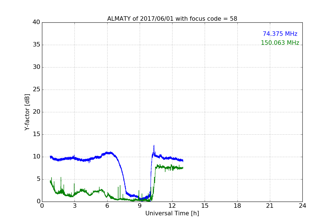Screen dimensions: 336x224
Task: Click x-axis tick label 6
Action: (x=107, y=206)
